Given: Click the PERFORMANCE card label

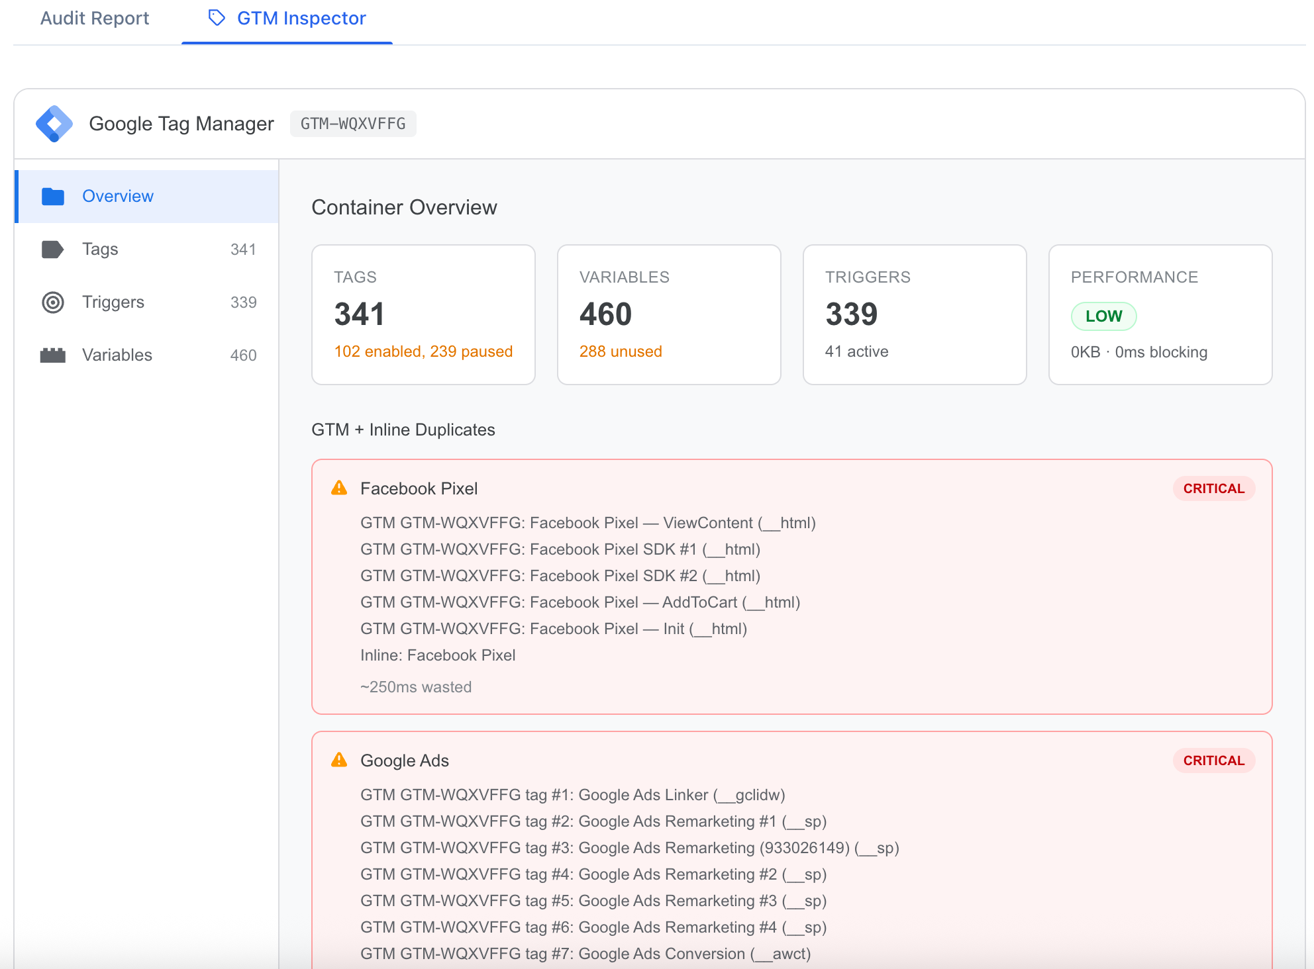Looking at the screenshot, I should pos(1135,277).
